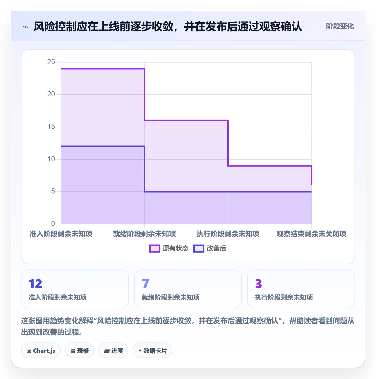Select the 数据卡片 tag chip

[153, 351]
